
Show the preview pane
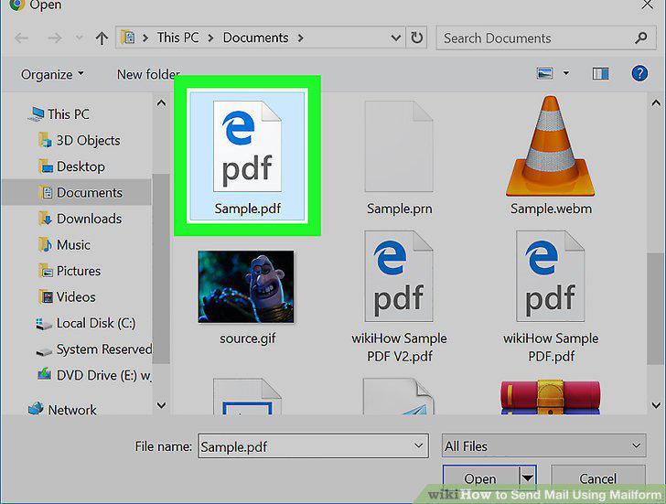pyautogui.click(x=600, y=74)
